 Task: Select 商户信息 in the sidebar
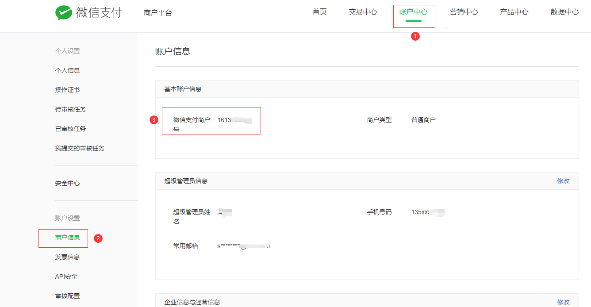click(67, 238)
